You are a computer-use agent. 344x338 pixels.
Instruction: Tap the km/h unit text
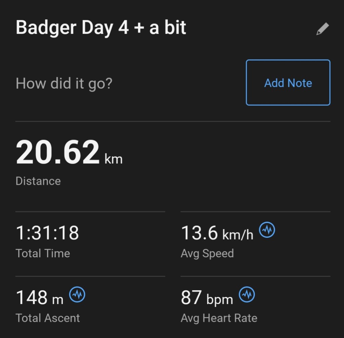tap(238, 234)
